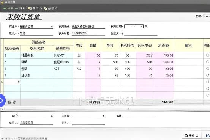
Task: Click the second dash toolbar button
Action: click(x=20, y=8)
